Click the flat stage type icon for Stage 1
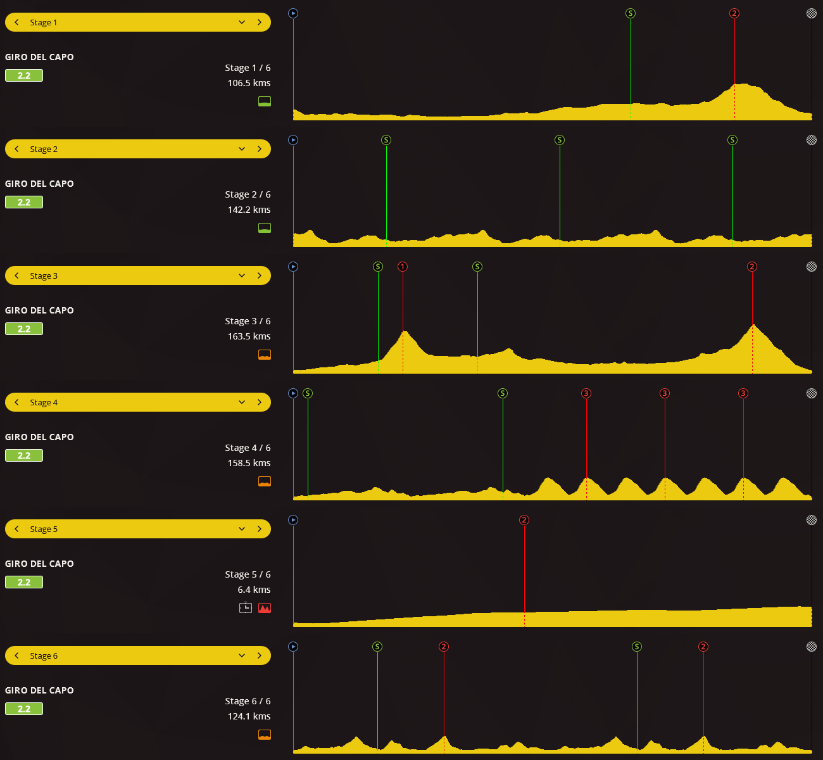Viewport: 823px width, 760px height. (x=265, y=101)
